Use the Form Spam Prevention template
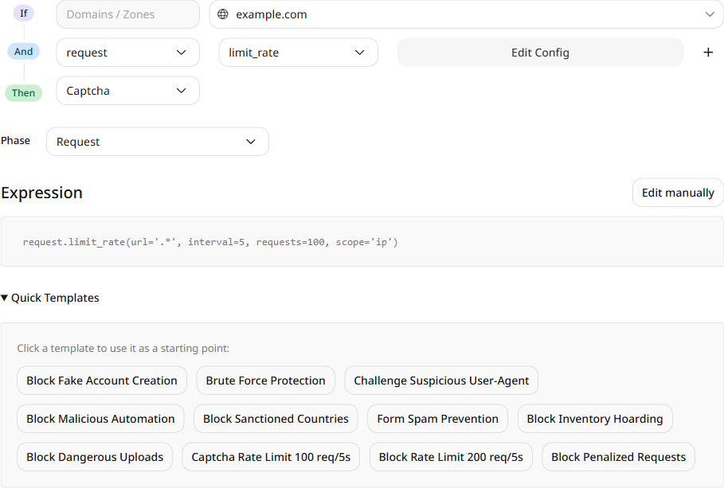The height and width of the screenshot is (488, 724). click(438, 419)
